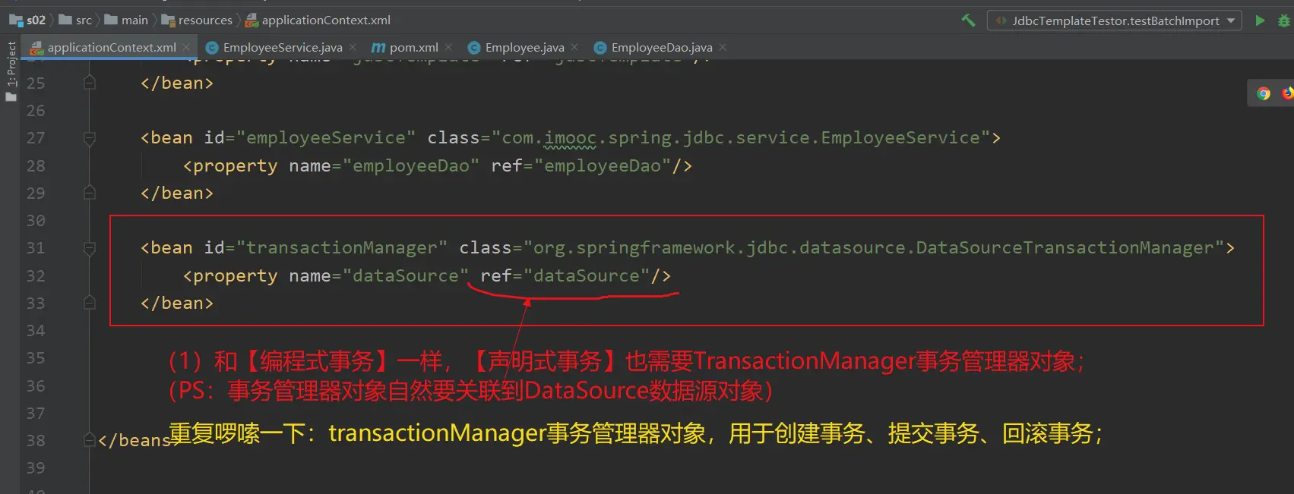Open the Project tool window side button

[x=11, y=72]
